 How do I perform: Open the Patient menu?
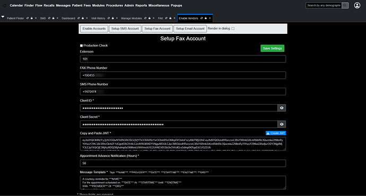click(x=77, y=5)
